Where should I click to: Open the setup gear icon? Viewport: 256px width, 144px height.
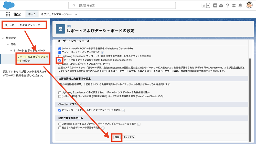[234, 6]
